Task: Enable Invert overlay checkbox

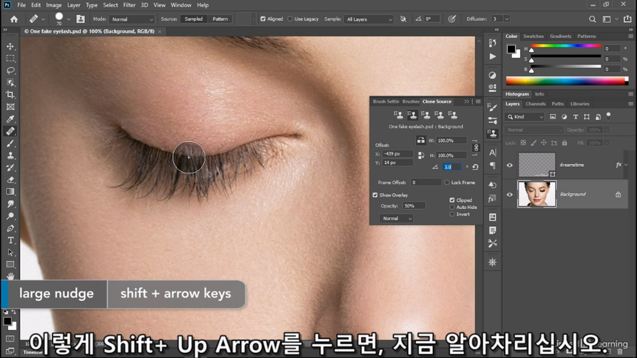Action: pyautogui.click(x=452, y=214)
